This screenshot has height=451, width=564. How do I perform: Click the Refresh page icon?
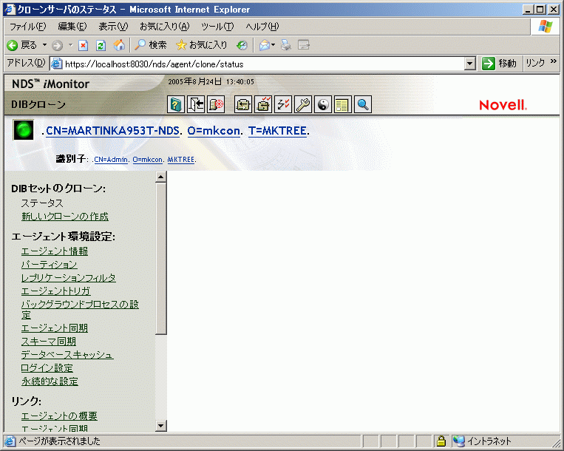pos(101,45)
